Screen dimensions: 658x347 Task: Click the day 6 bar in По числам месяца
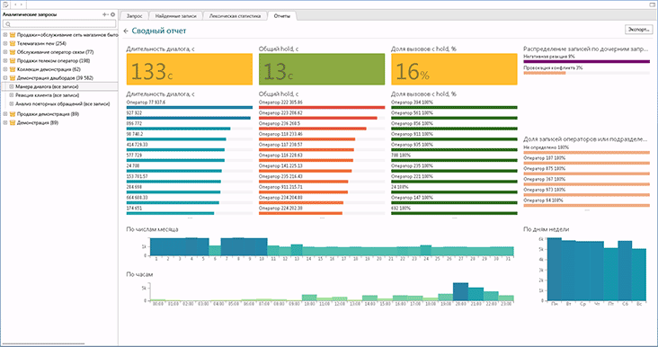coord(215,251)
